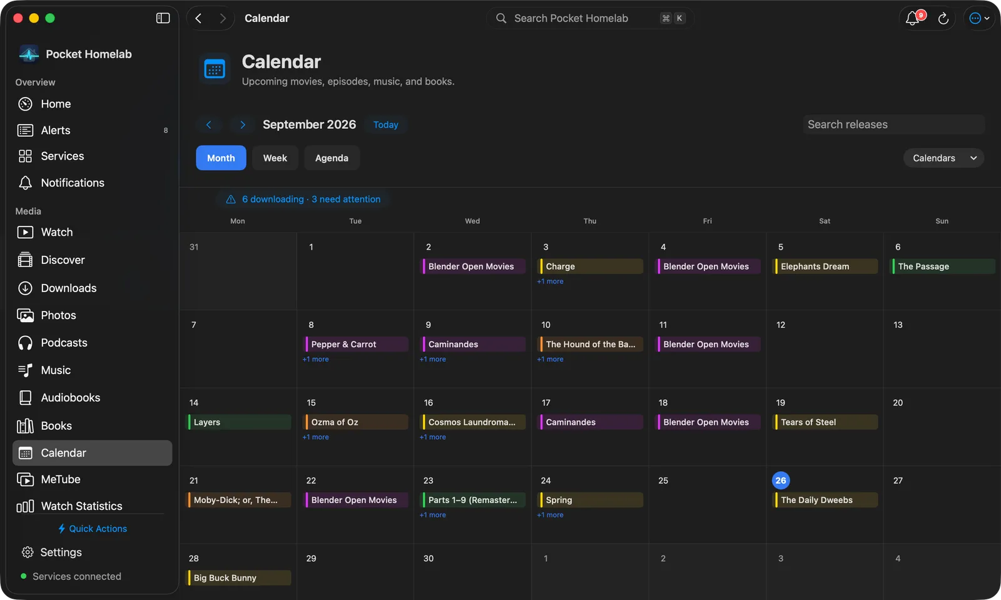The width and height of the screenshot is (1001, 600).
Task: Open the more options ellipsis menu
Action: coord(979,18)
